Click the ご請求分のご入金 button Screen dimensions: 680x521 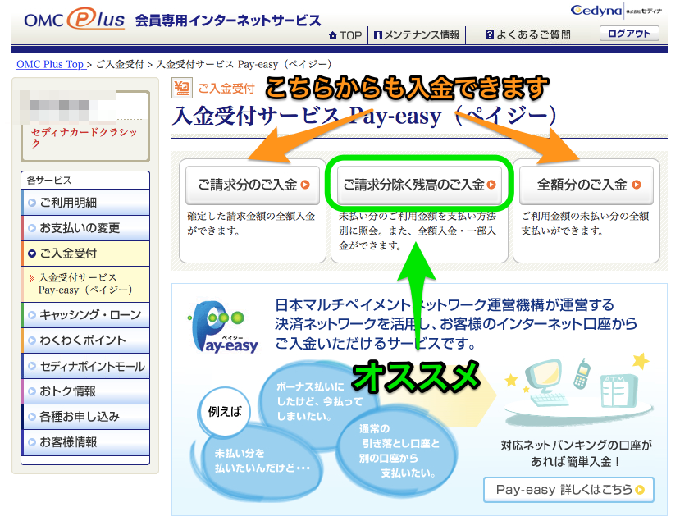point(253,185)
